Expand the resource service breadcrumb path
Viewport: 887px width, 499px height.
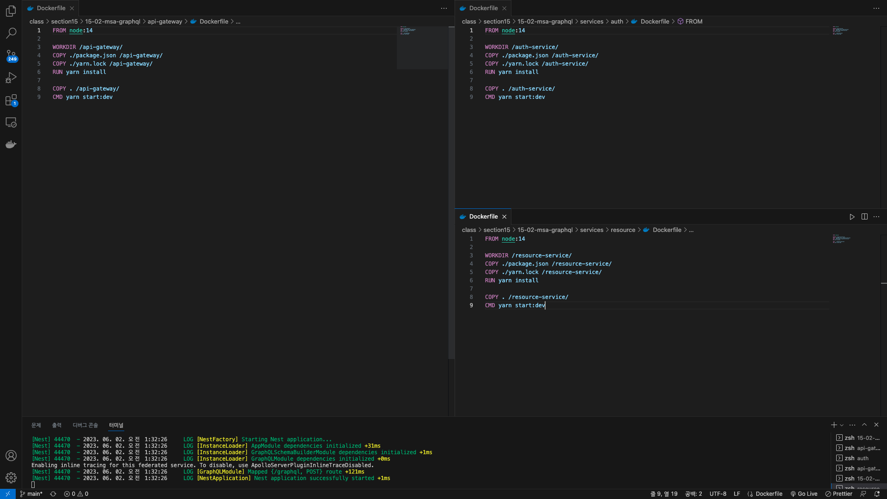692,230
